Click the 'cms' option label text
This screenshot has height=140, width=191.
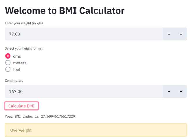click(x=17, y=56)
